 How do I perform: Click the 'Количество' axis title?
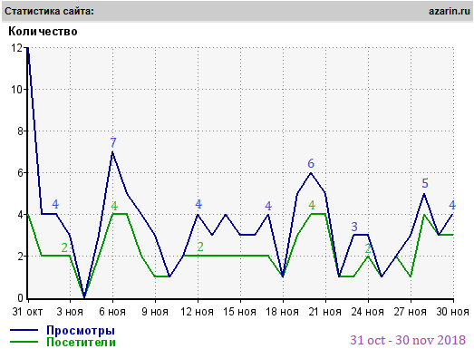click(x=43, y=31)
